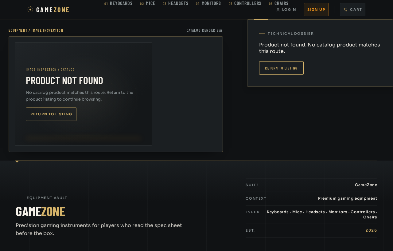
Task: Click the Equipment Vault label
Action: click(47, 198)
